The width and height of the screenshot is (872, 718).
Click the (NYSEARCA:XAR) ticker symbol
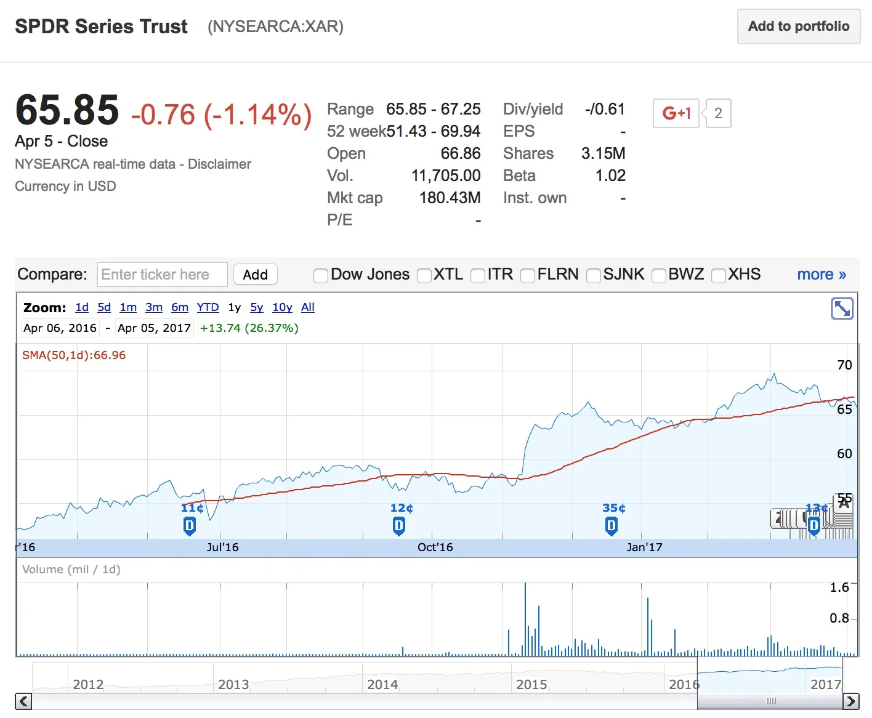click(x=275, y=26)
